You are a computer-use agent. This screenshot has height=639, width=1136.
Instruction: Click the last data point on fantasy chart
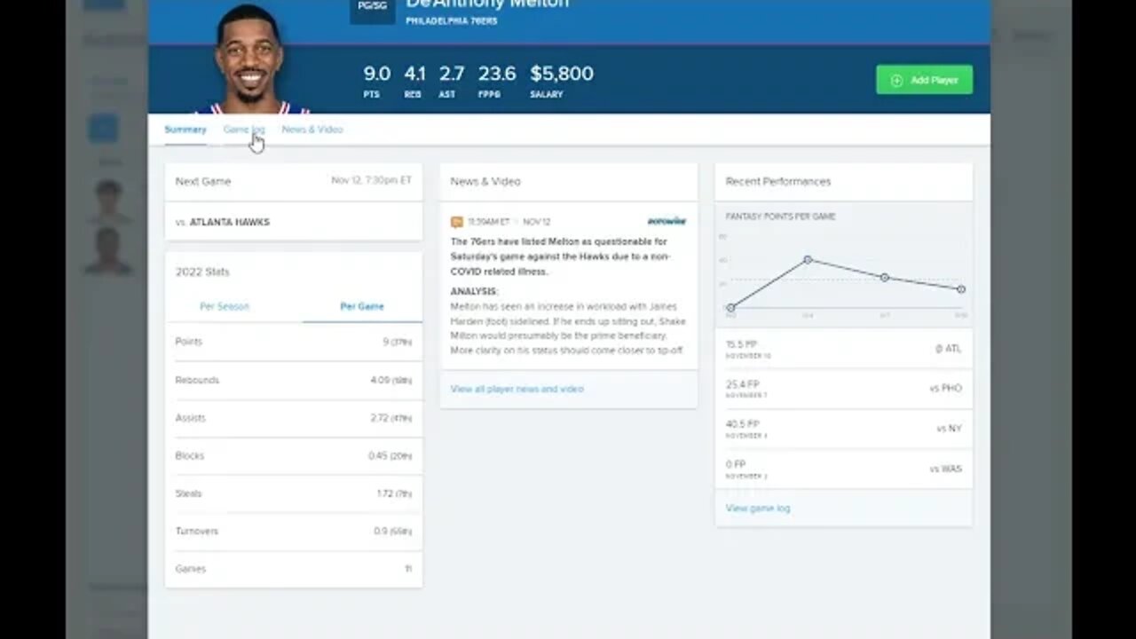(961, 289)
